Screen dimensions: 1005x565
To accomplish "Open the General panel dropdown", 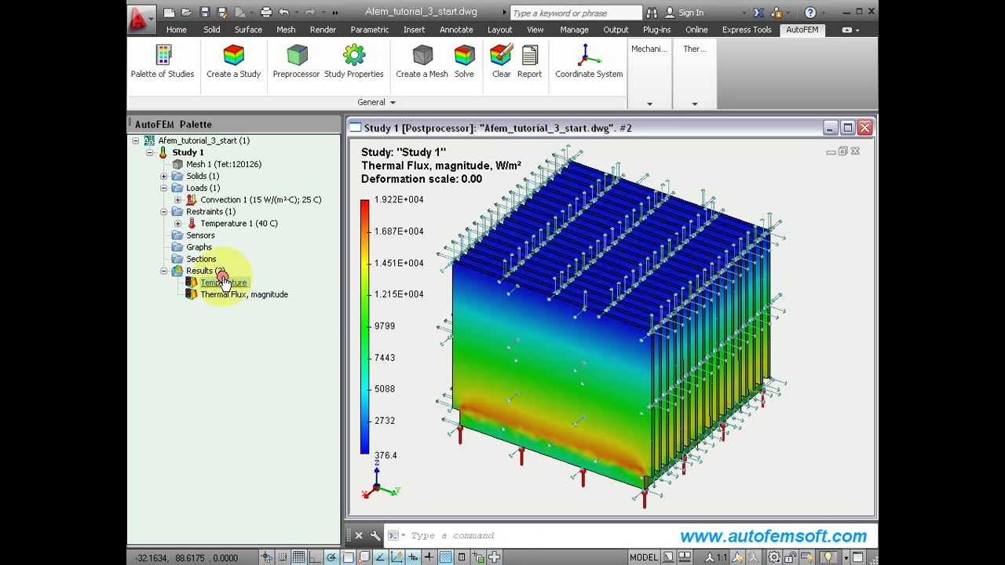I will click(x=377, y=102).
